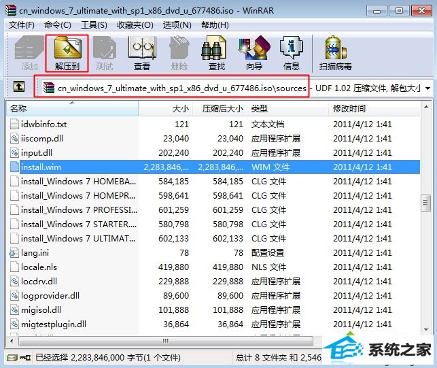
Task: Click the Test (测试) toolbar icon
Action: tap(105, 48)
